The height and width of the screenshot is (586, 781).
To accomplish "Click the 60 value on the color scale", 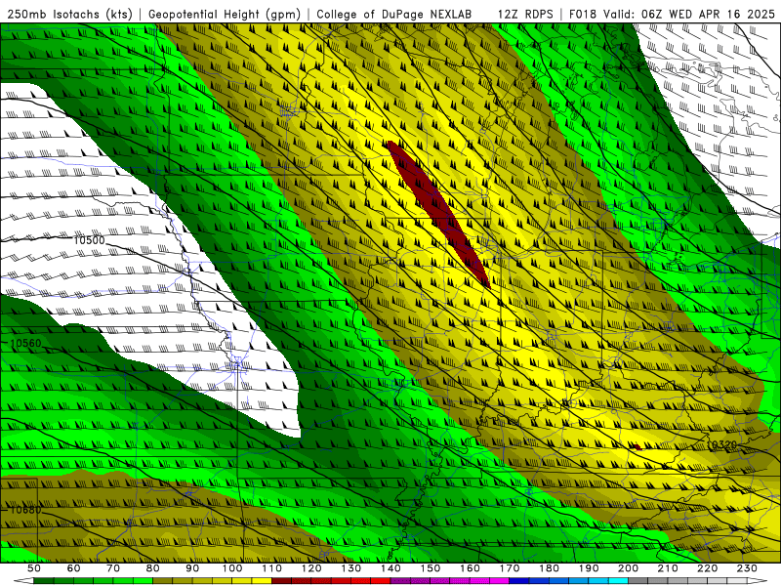I will [74, 568].
